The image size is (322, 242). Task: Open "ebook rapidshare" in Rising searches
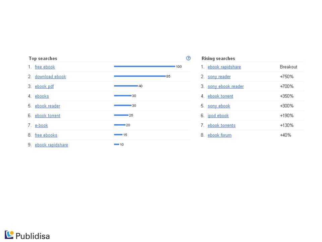point(224,67)
